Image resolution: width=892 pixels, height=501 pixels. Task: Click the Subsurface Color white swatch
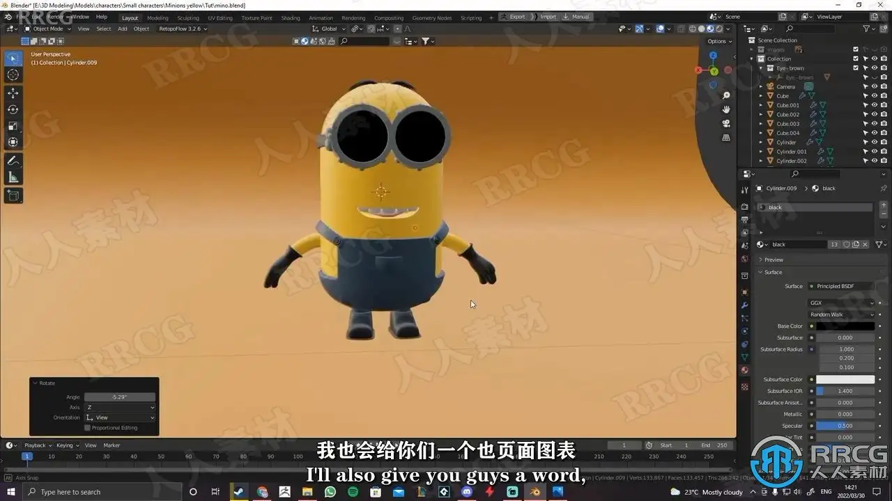[x=845, y=380]
